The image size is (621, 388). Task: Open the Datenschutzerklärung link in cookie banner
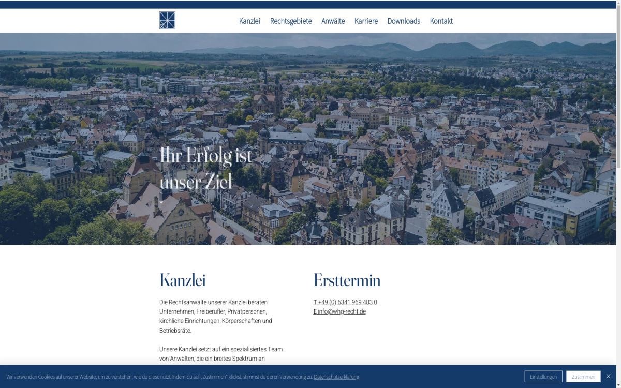coord(336,377)
